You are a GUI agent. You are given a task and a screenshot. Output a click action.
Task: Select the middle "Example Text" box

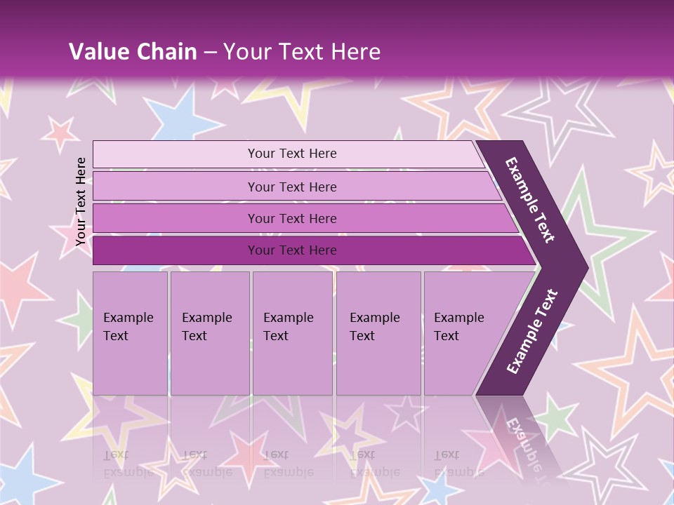[x=291, y=332]
